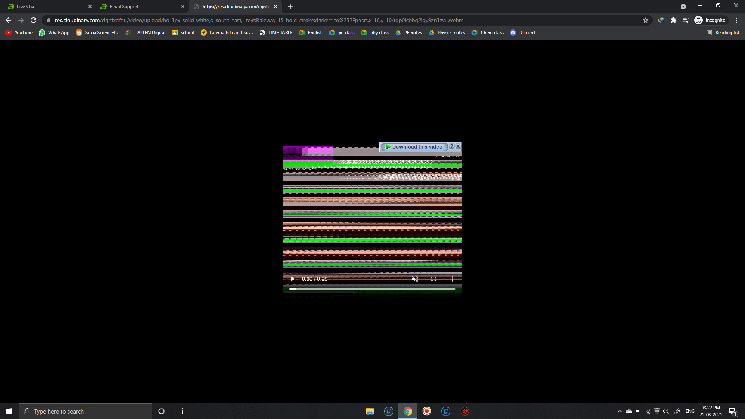The height and width of the screenshot is (419, 745).
Task: Open Chrome three-dot menu
Action: coord(736,20)
